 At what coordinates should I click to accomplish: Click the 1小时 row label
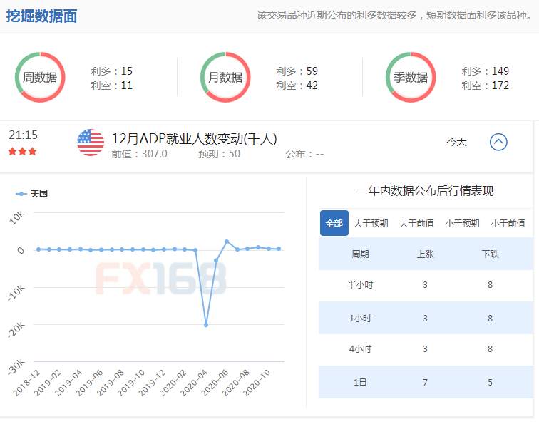[x=360, y=318]
